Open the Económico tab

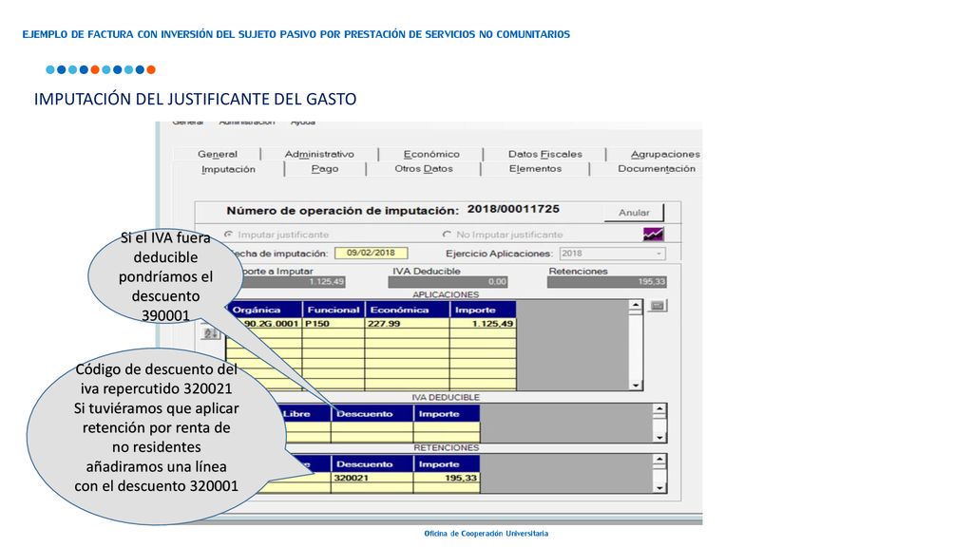tap(431, 154)
